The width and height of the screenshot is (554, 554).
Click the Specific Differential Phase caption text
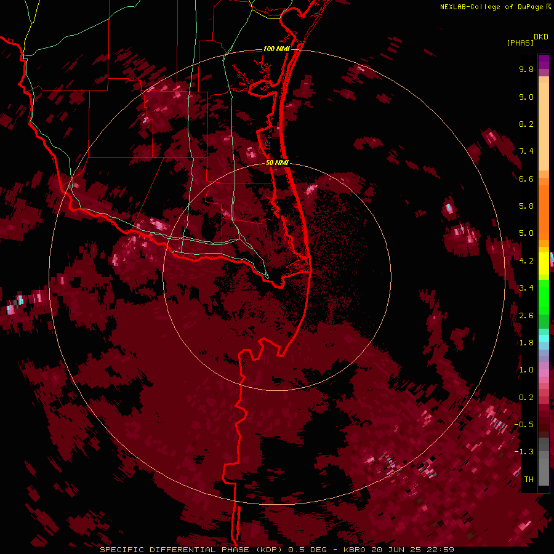click(277, 550)
